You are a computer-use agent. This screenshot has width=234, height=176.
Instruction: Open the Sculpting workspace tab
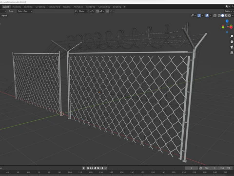click(x=28, y=7)
